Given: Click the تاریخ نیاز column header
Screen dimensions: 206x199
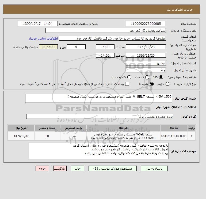Looking at the screenshot, I should [x=21, y=128].
